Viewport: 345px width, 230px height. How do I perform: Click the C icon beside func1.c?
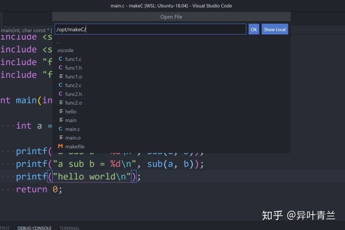tap(60, 59)
